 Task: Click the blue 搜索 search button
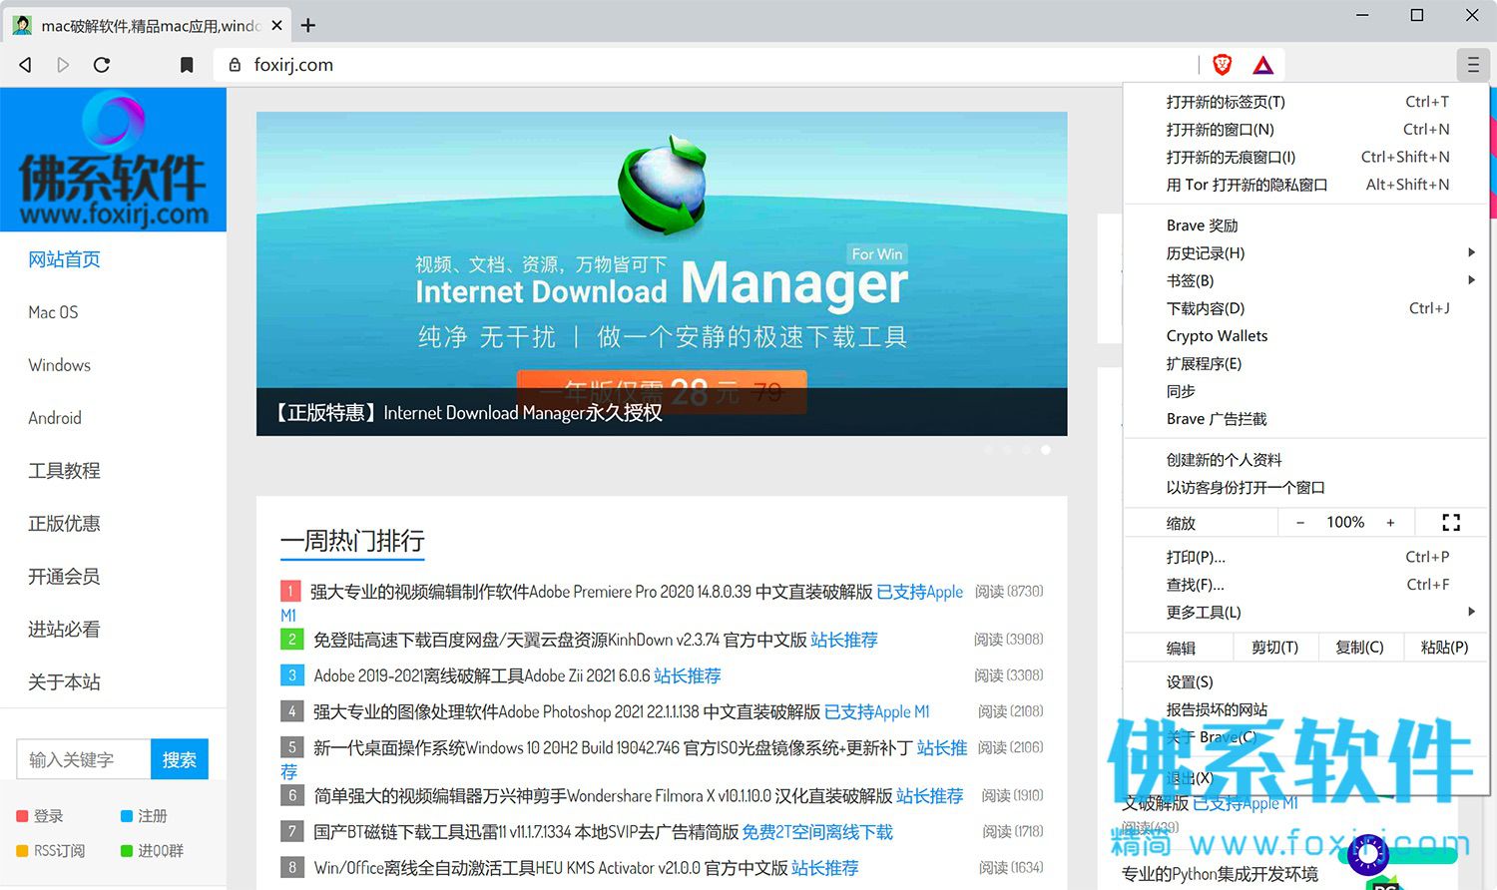click(x=180, y=759)
